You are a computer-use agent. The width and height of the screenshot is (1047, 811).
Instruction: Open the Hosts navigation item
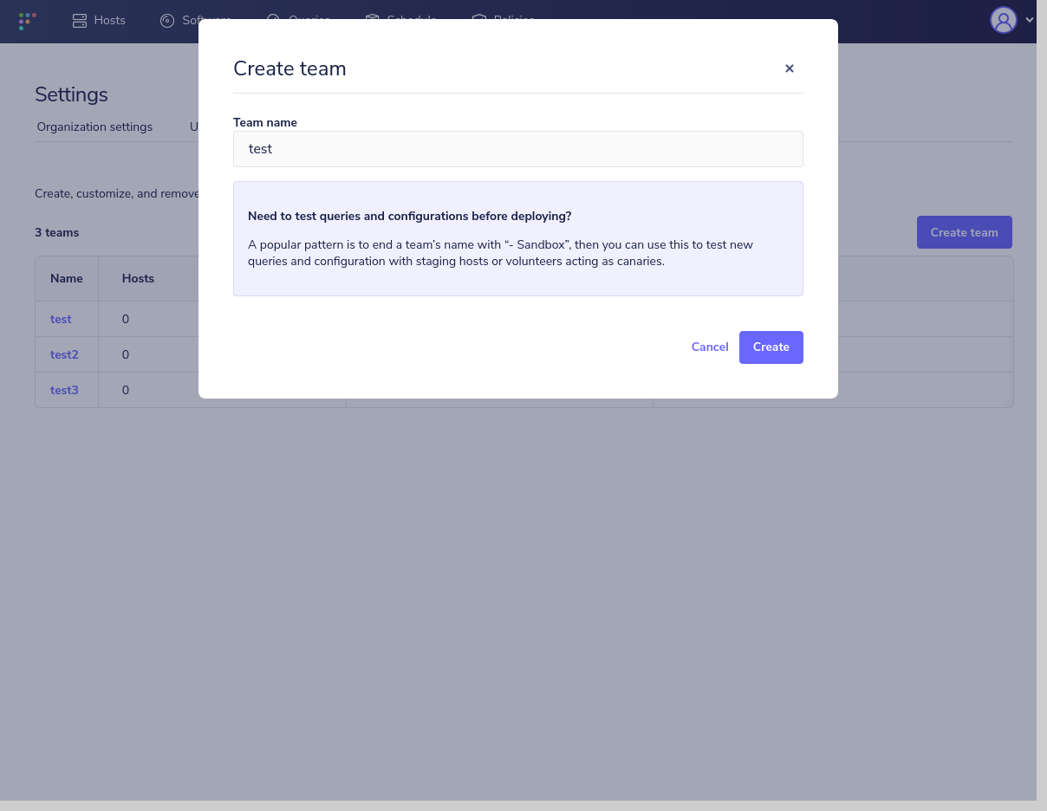[99, 21]
